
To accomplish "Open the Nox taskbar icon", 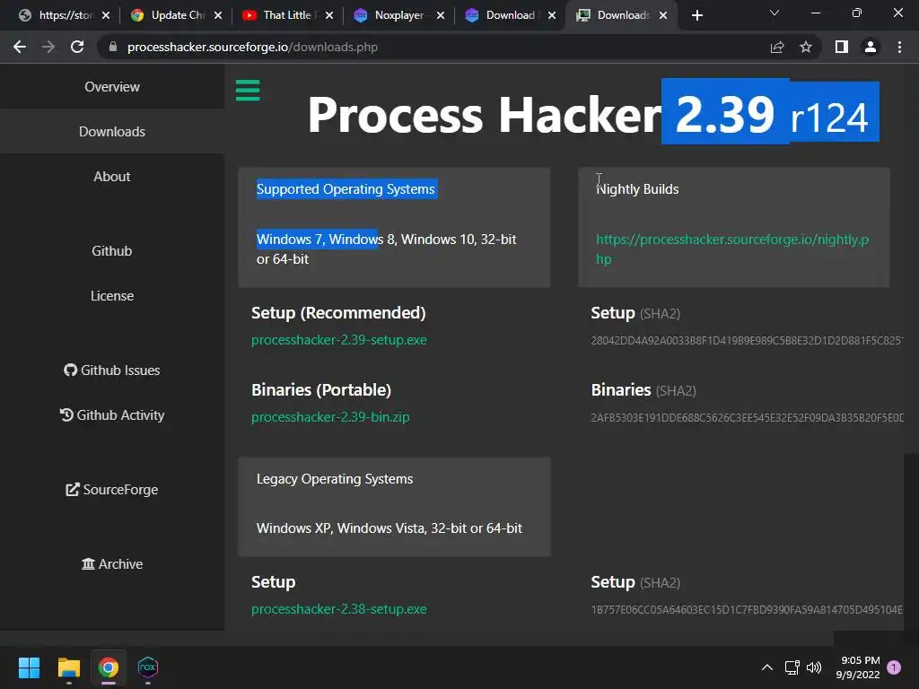I will click(148, 667).
